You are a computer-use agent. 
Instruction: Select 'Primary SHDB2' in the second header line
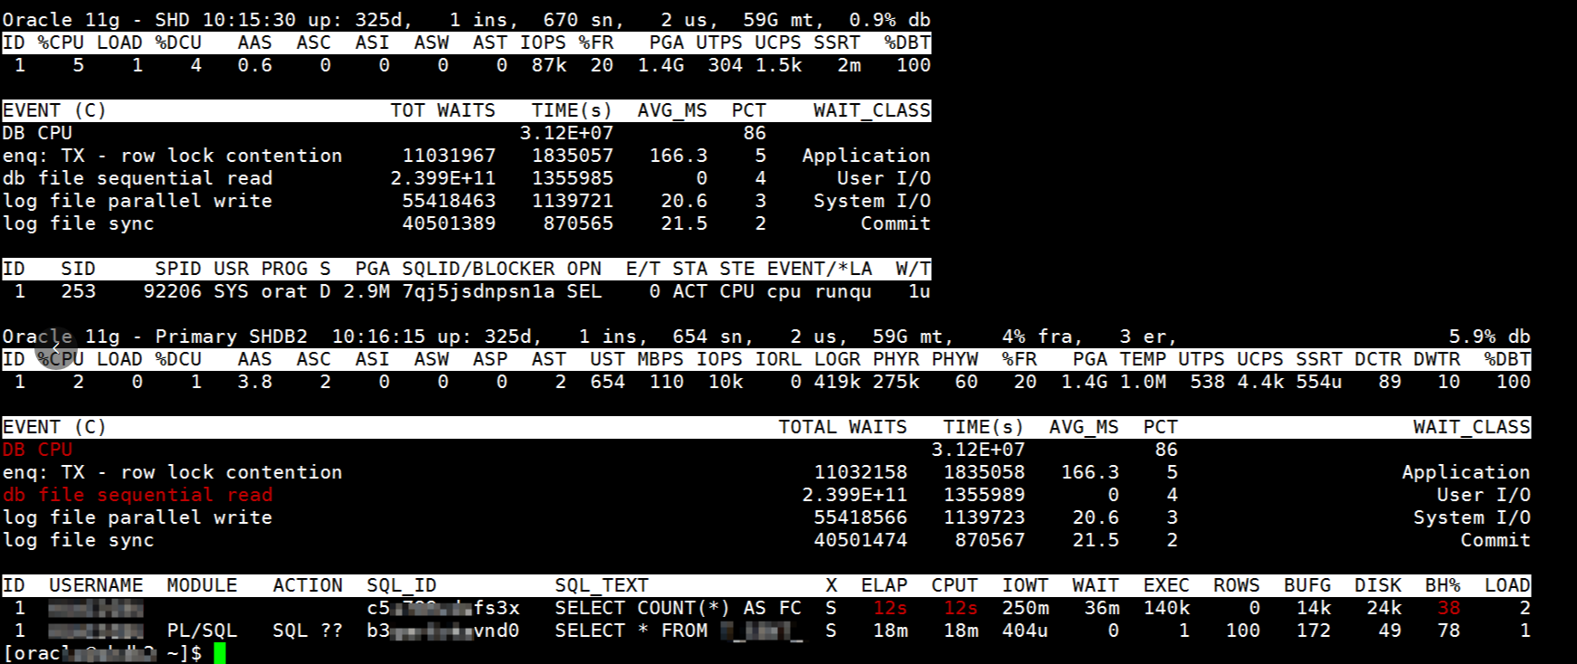(232, 337)
